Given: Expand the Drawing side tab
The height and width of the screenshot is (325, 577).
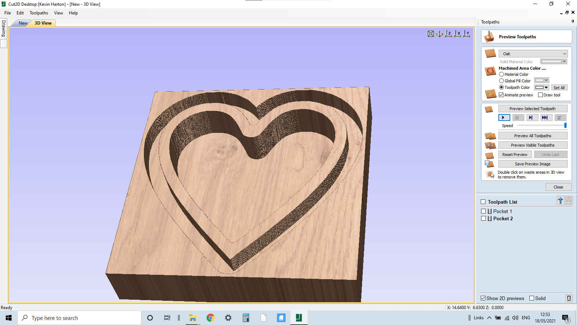Looking at the screenshot, I should [4, 29].
